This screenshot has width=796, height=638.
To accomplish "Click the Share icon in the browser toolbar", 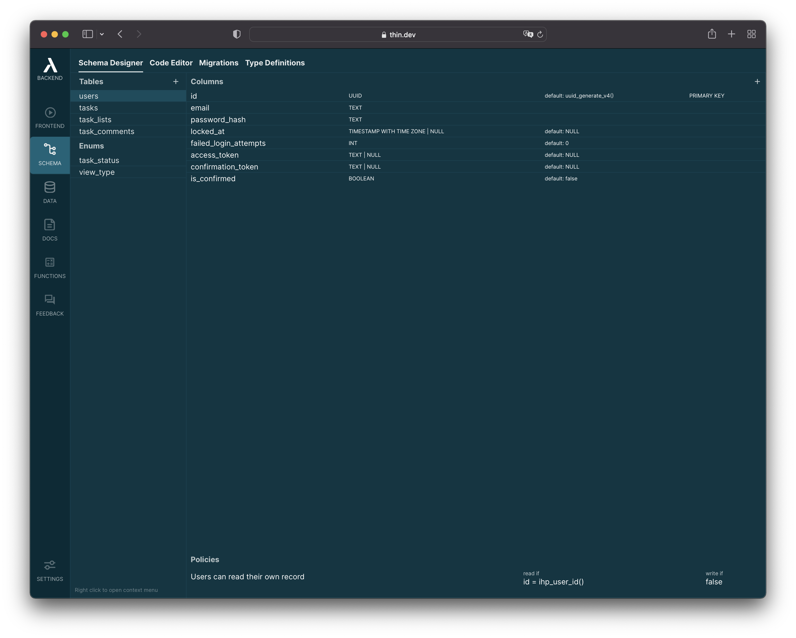I will 712,34.
